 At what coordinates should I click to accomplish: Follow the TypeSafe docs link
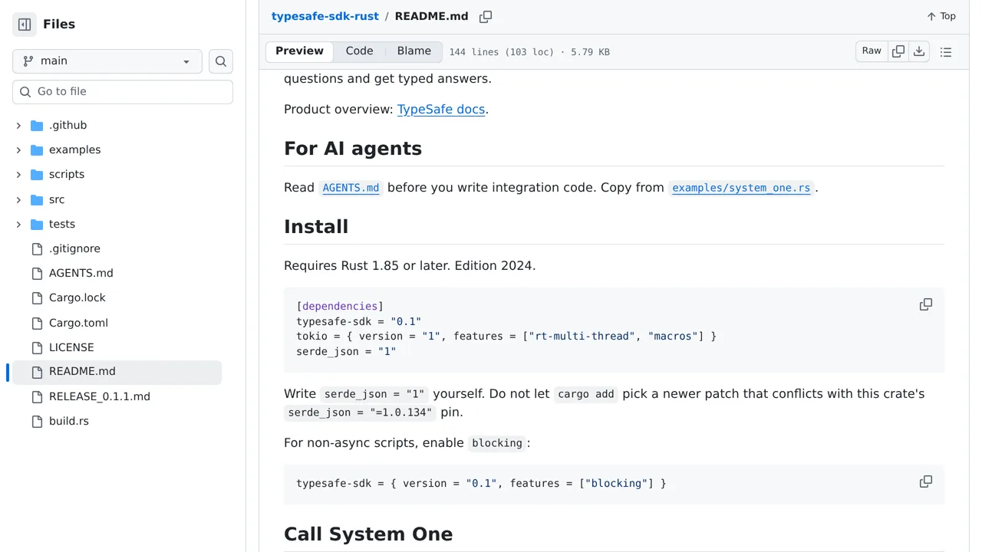(441, 110)
